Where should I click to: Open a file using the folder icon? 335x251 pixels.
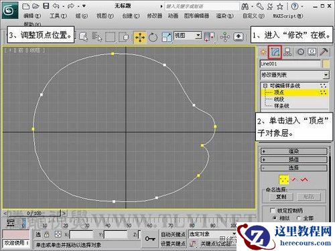click(36, 6)
